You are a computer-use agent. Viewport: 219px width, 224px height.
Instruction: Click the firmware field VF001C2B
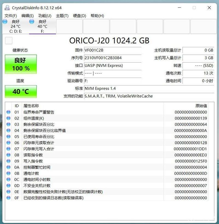[113, 50]
